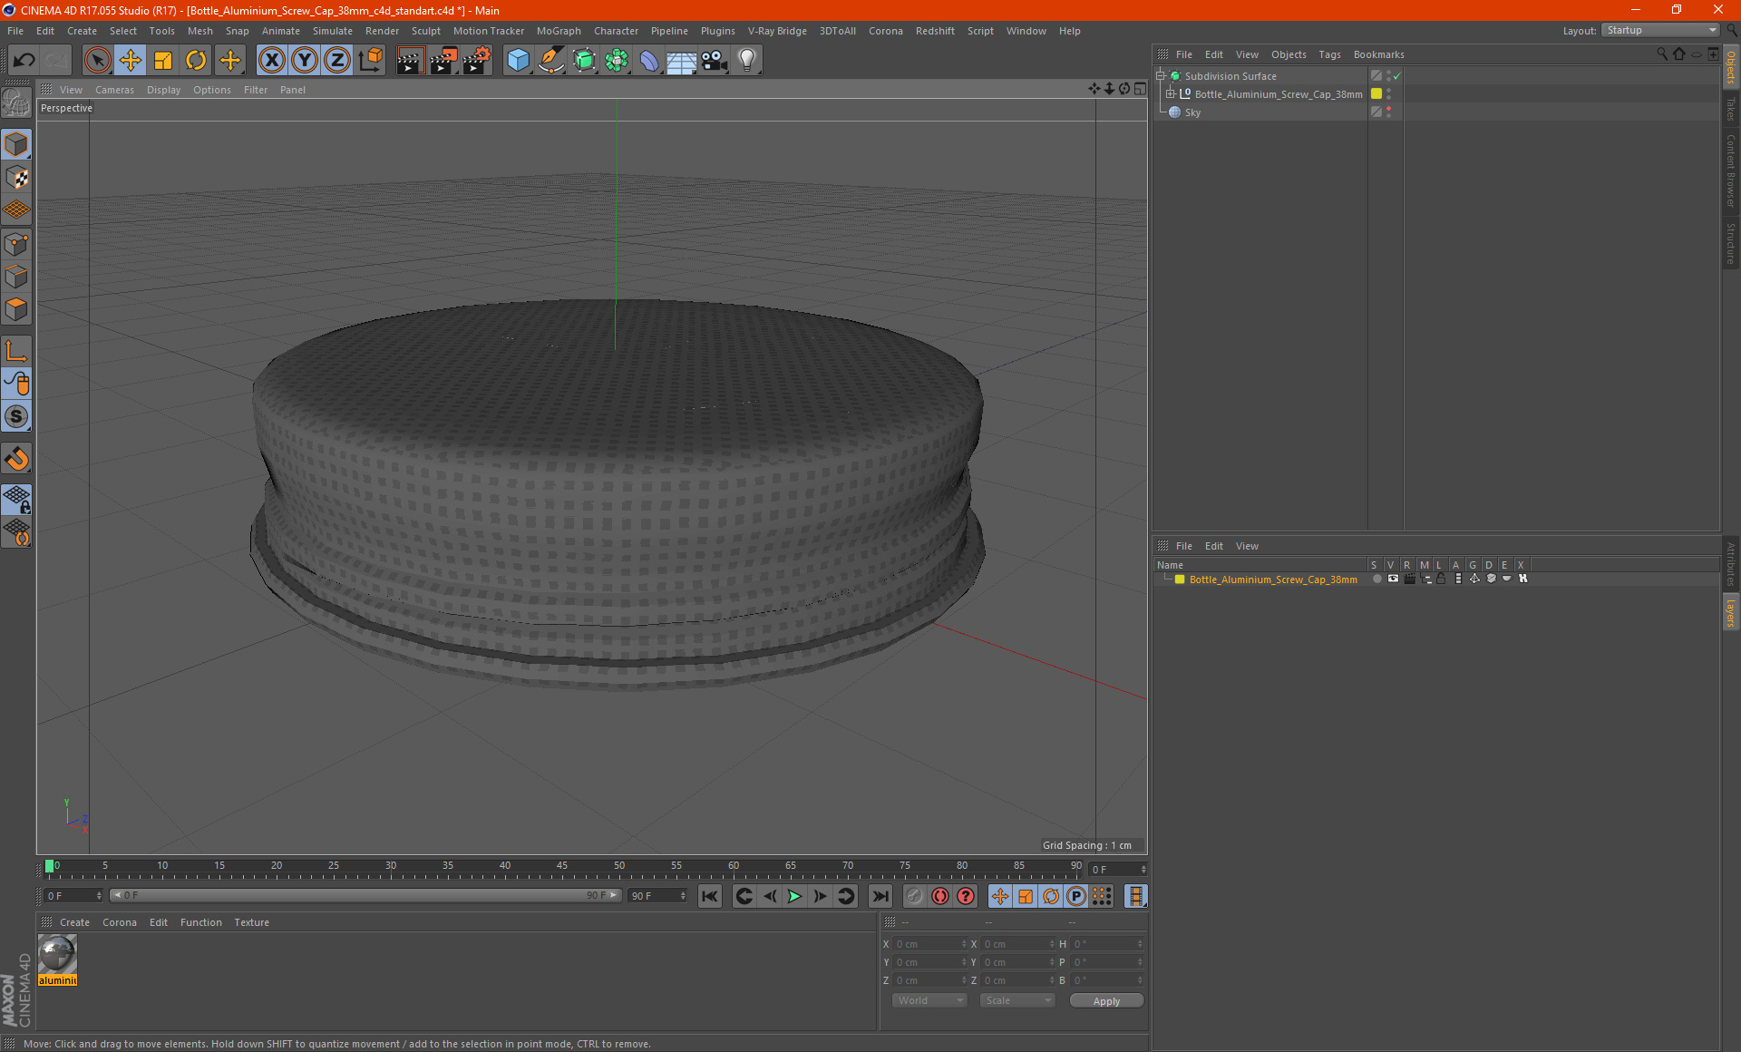
Task: Select the Sky object
Action: [1192, 112]
